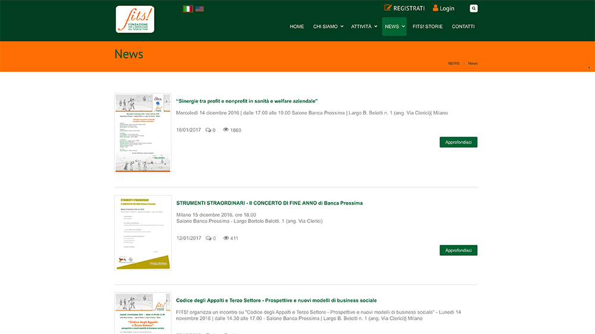Open the Codice degli Appalti flyer thumbnail
This screenshot has width=595, height=334.
click(143, 313)
